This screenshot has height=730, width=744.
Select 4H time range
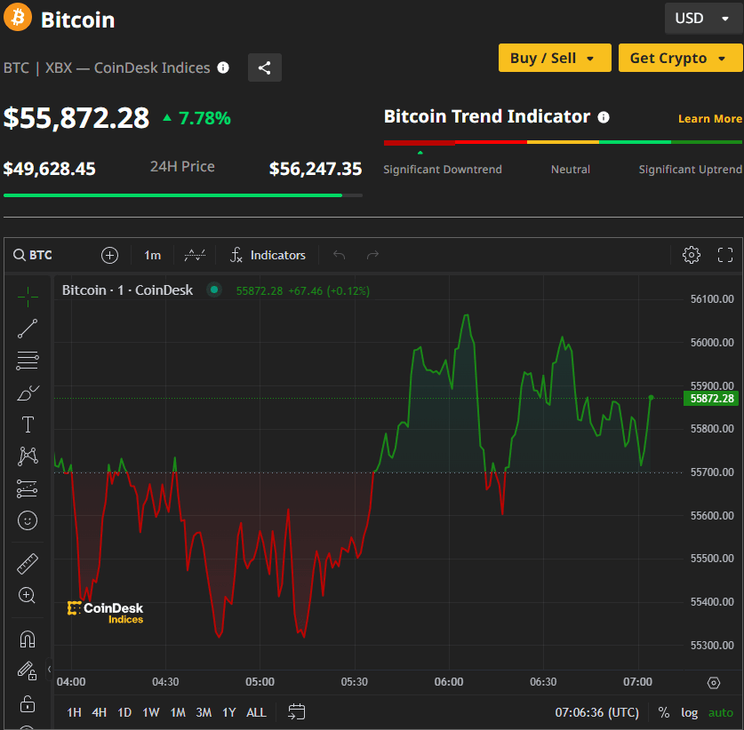click(x=100, y=712)
